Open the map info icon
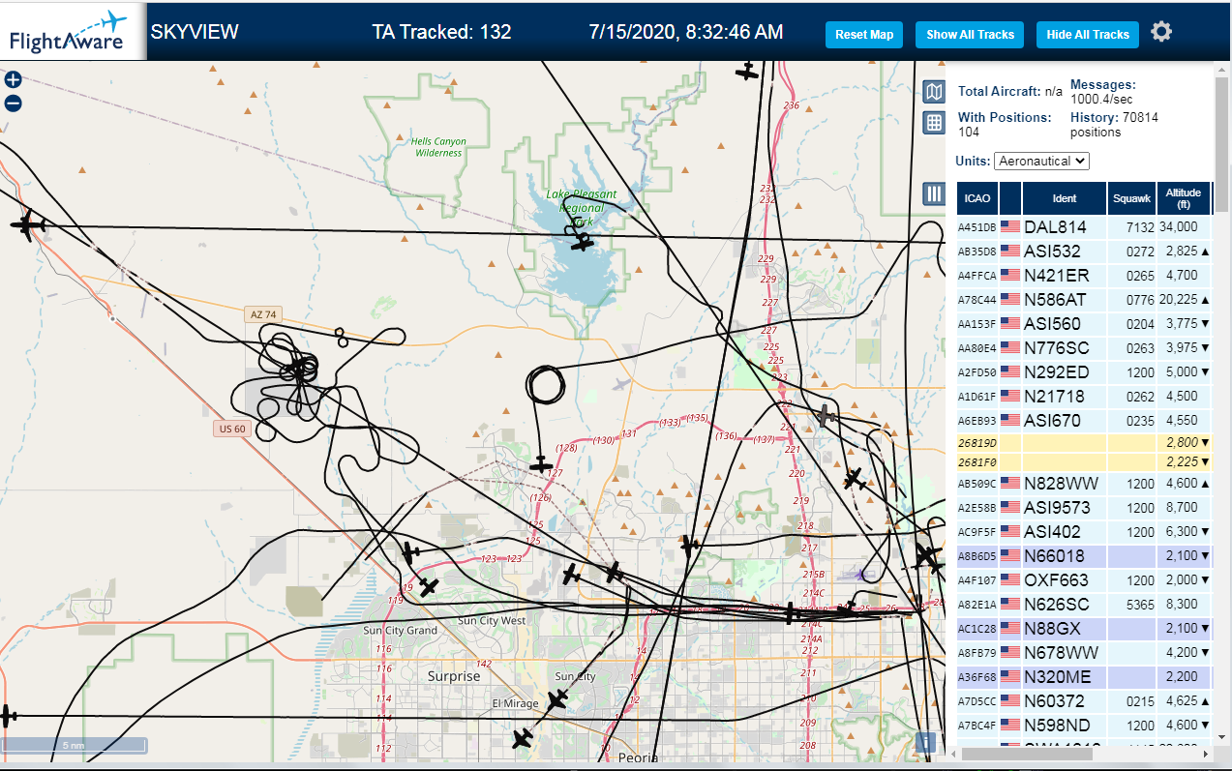1232x771 pixels. (x=926, y=742)
